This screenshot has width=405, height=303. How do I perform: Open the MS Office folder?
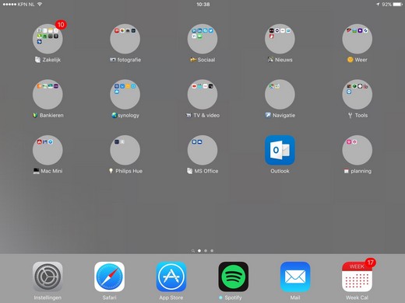click(202, 150)
